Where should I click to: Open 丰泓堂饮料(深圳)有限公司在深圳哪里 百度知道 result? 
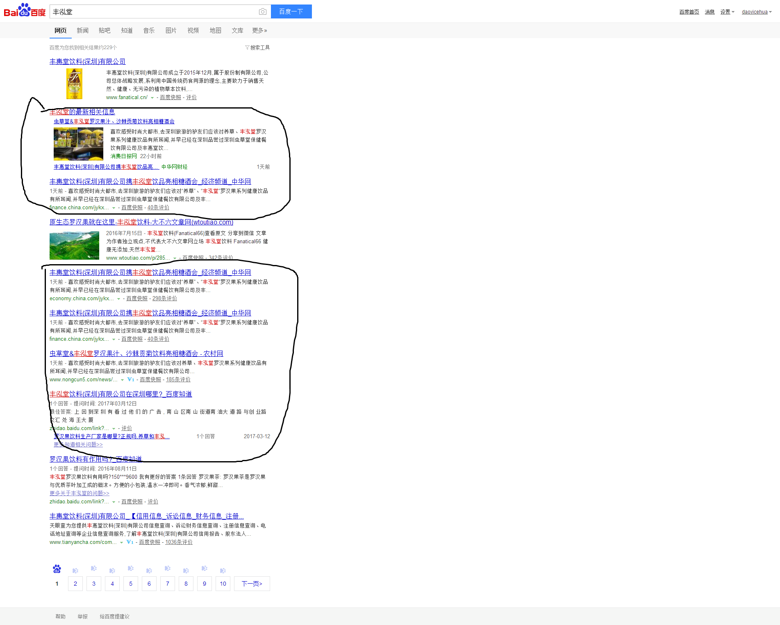click(121, 394)
